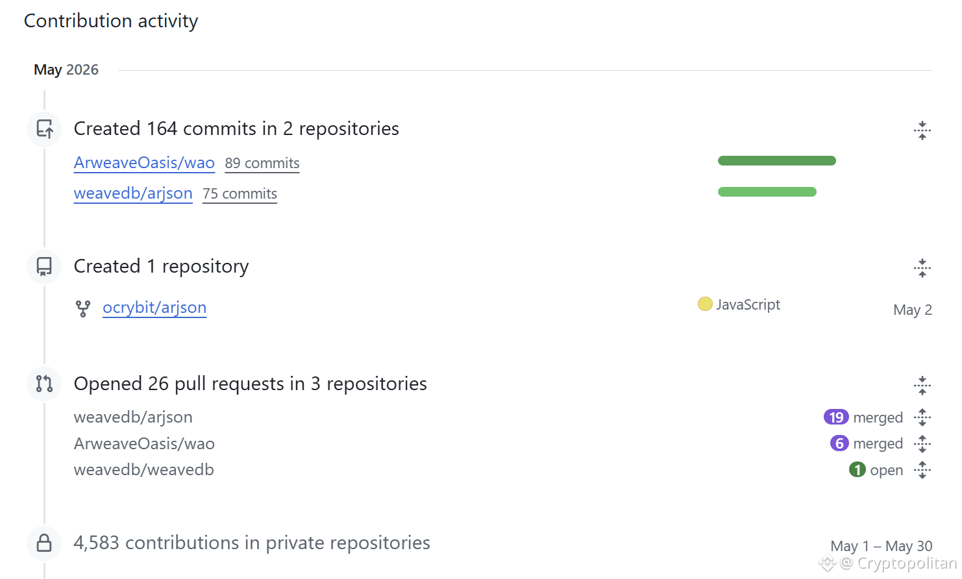Viewport: 962px width, 579px height.
Task: Expand the weavedb/arjson pull requests row
Action: [922, 417]
